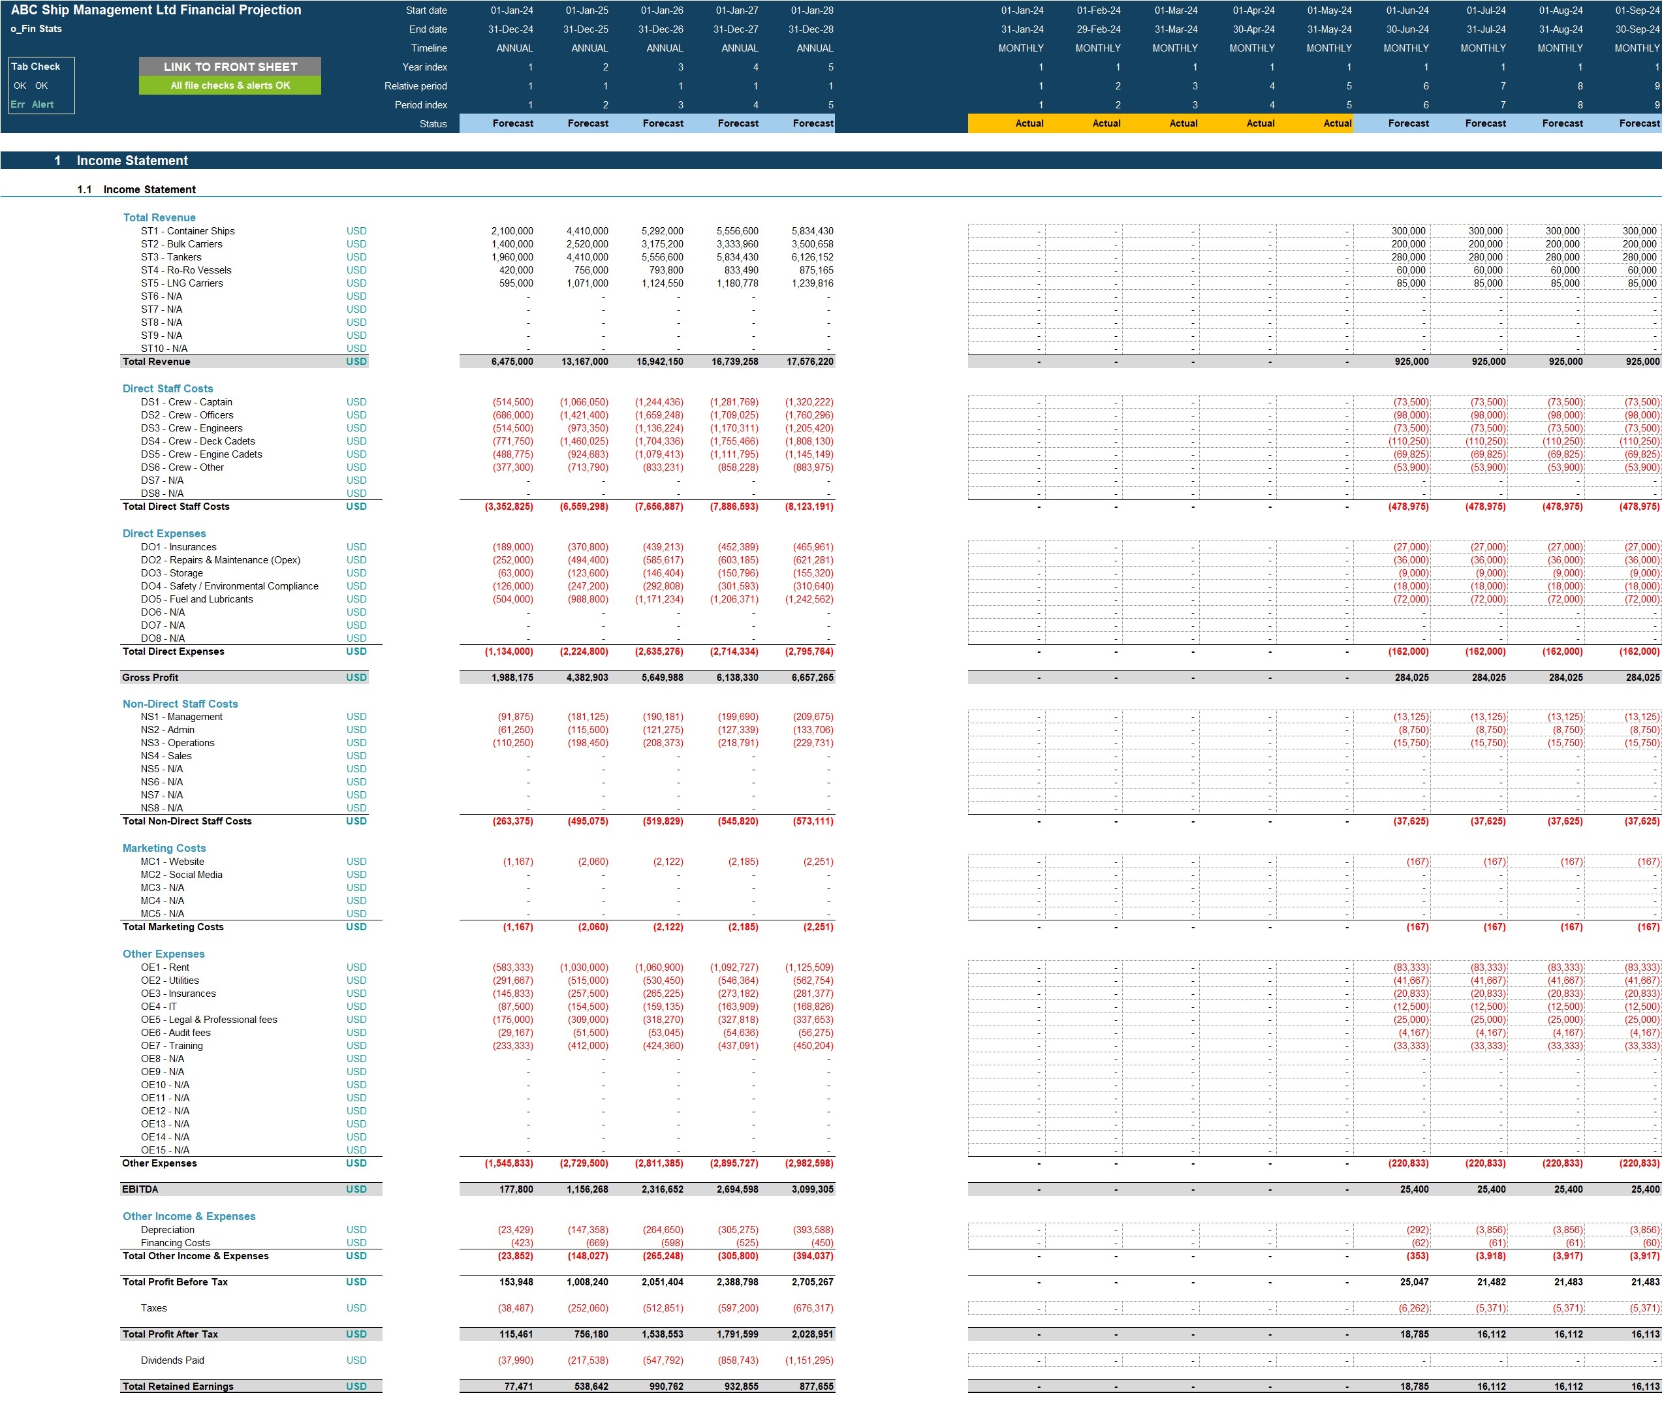The image size is (1662, 1427).
Task: Select the 'ST4 - Ro-Ro Vessels' row label
Action: coord(186,270)
